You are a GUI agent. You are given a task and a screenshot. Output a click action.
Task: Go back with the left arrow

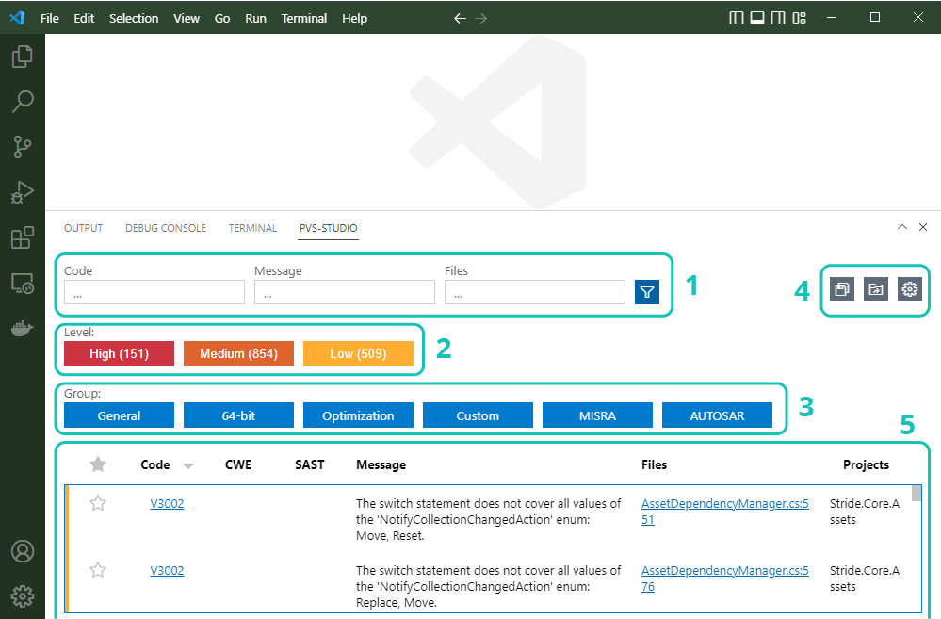[x=460, y=19]
